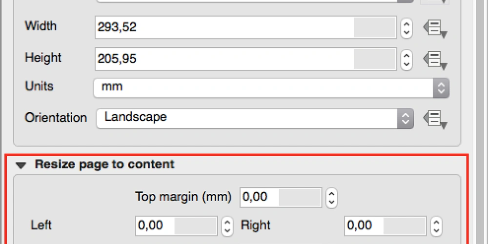Click into the Height field showing 205,95
The image size is (488, 244).
point(246,59)
